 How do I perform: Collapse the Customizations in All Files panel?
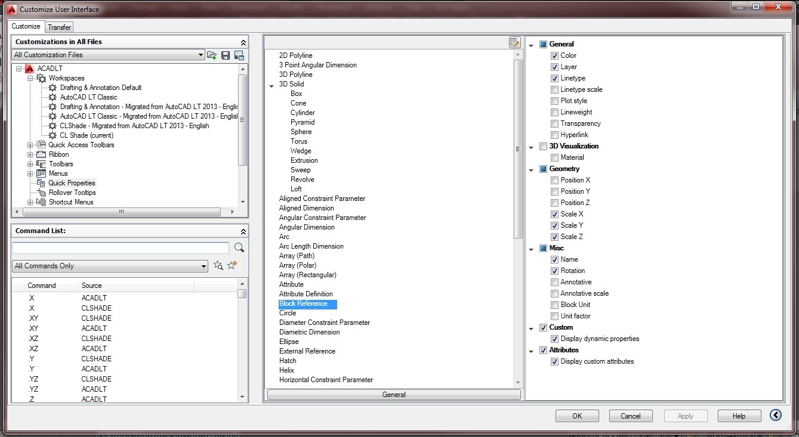(243, 42)
